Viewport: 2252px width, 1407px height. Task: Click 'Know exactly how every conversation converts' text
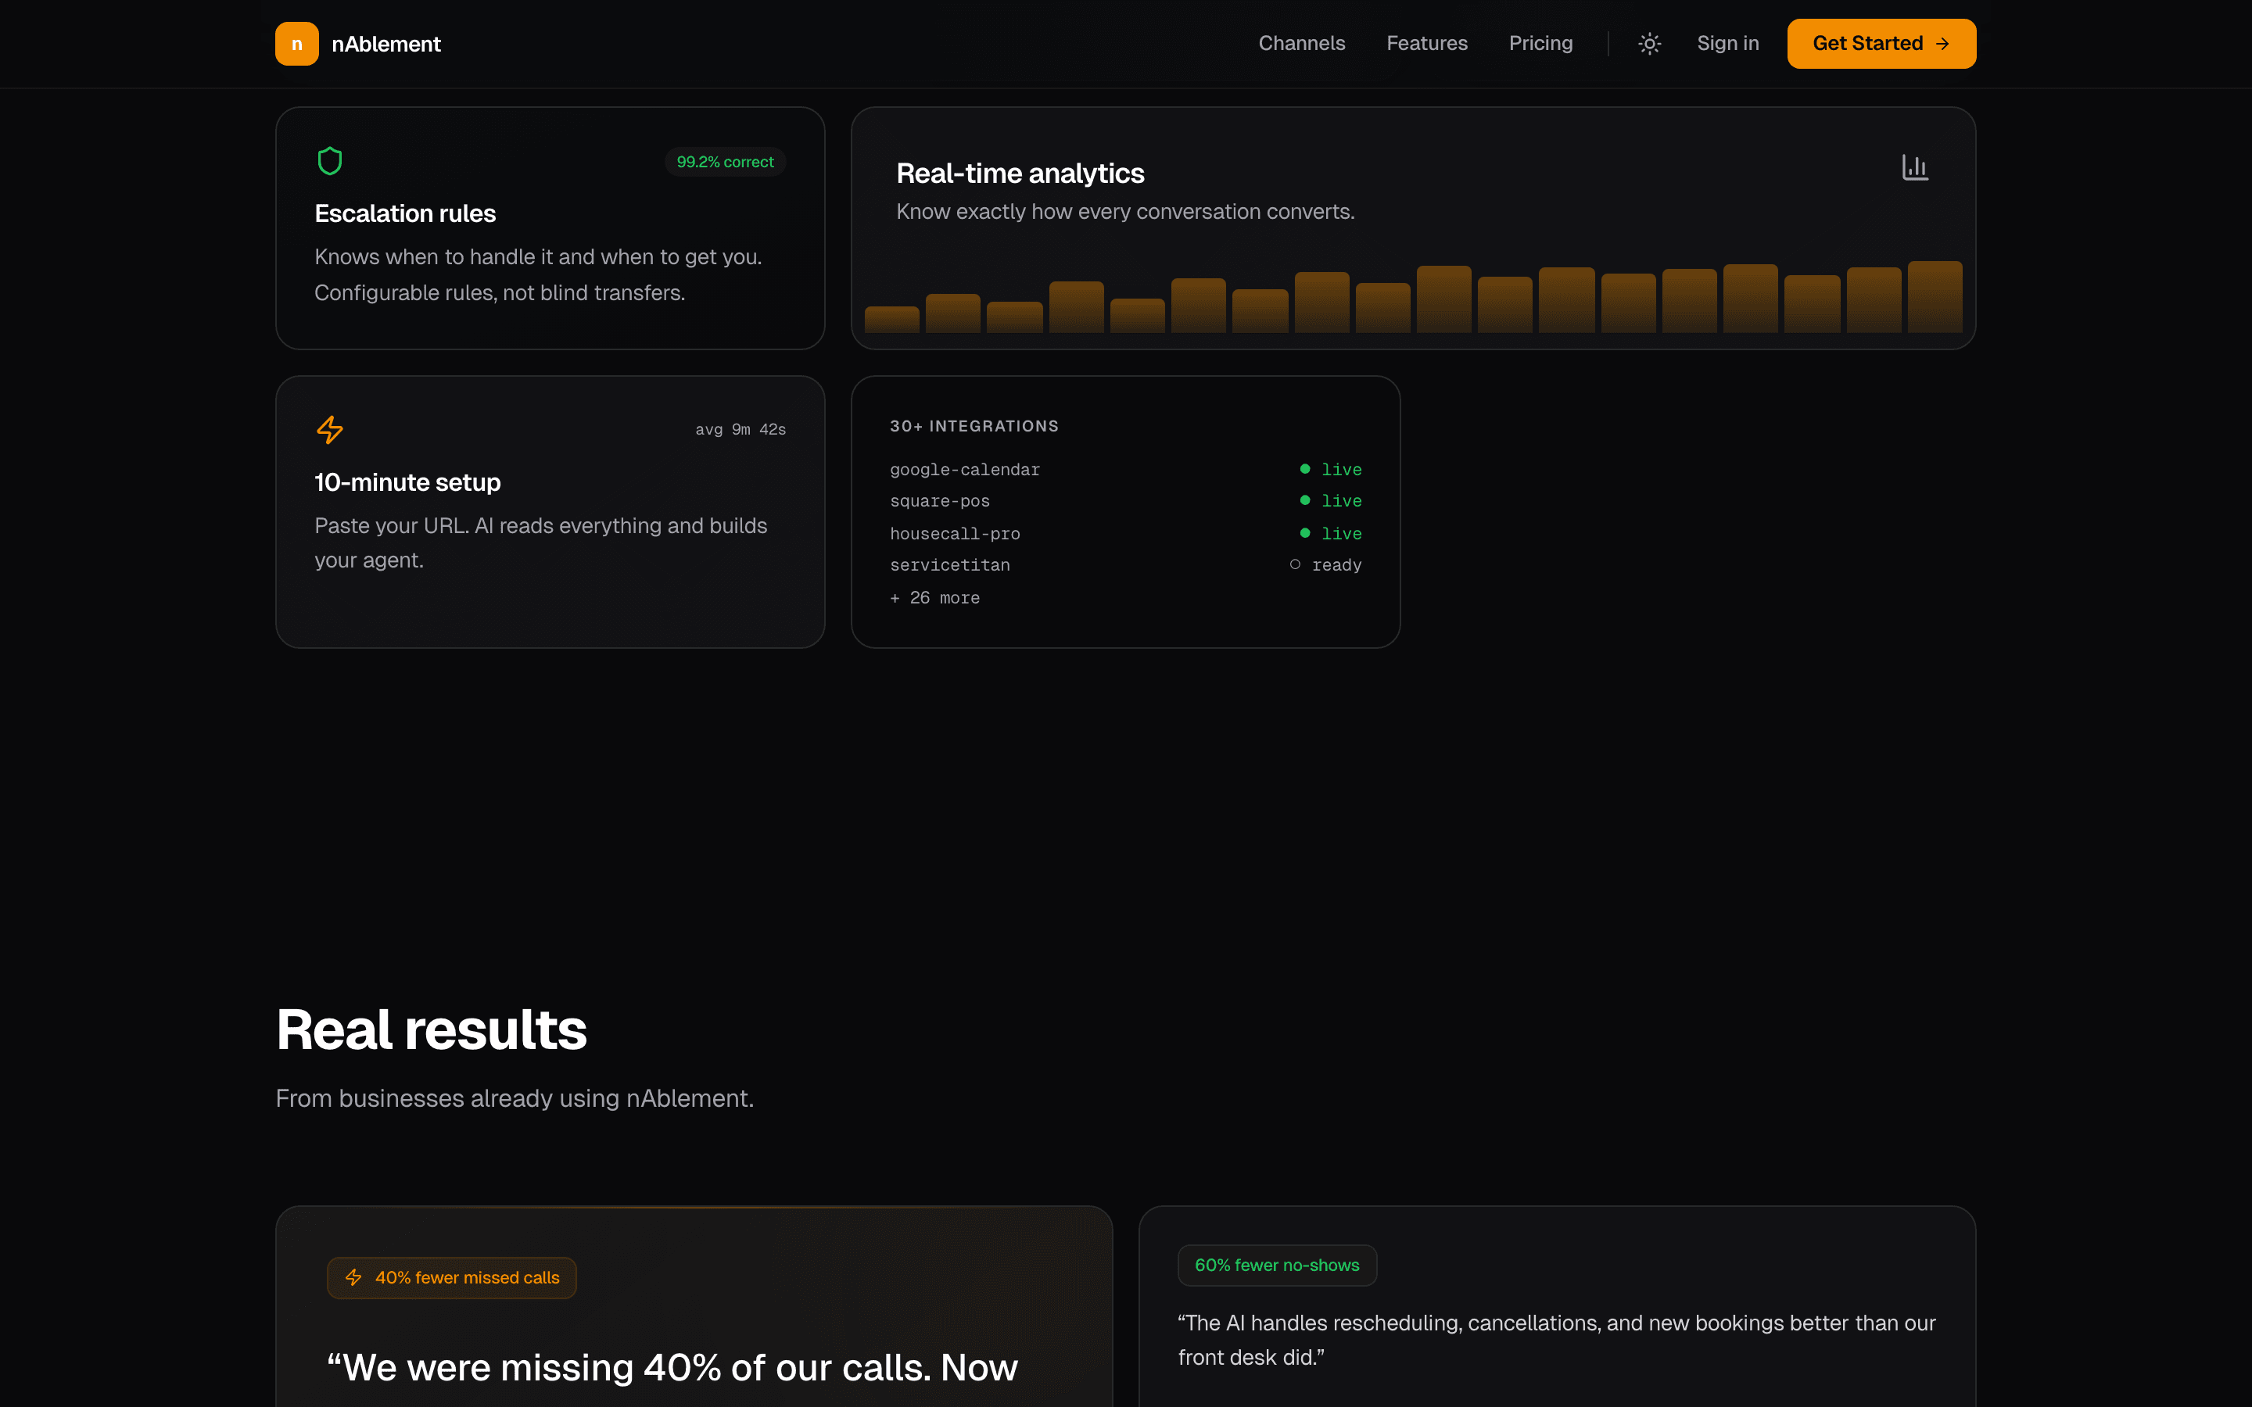tap(1125, 212)
